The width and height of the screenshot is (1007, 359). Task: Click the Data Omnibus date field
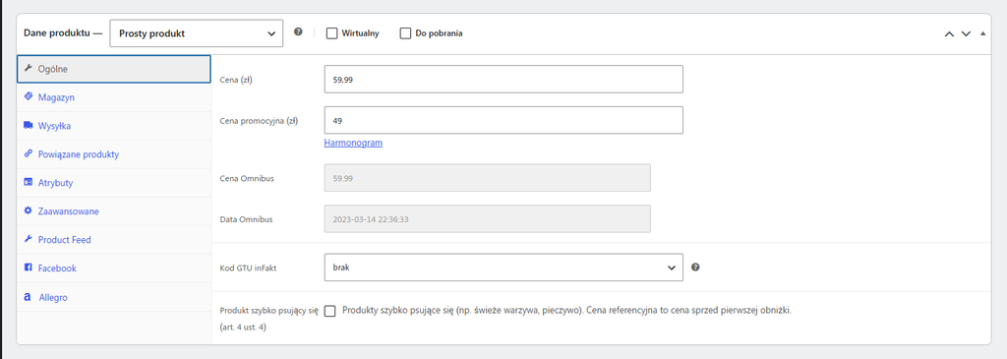[488, 219]
